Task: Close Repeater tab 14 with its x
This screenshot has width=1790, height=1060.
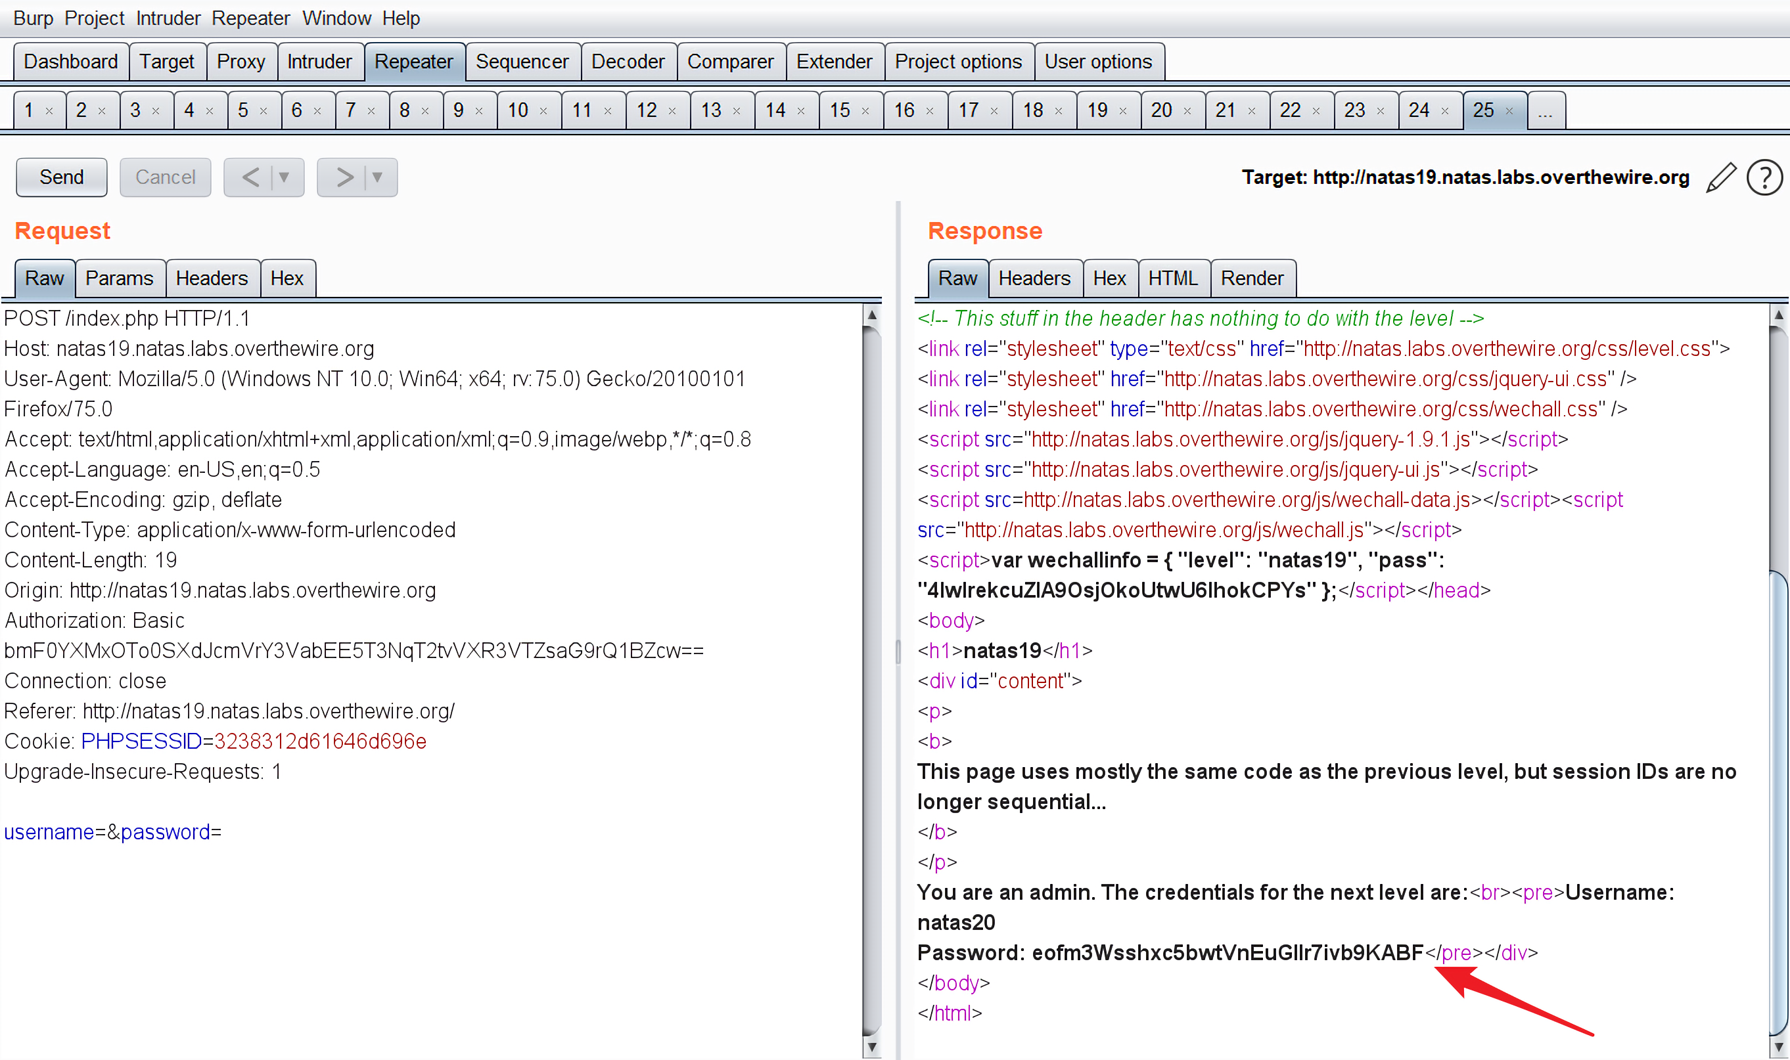Action: [x=801, y=111]
